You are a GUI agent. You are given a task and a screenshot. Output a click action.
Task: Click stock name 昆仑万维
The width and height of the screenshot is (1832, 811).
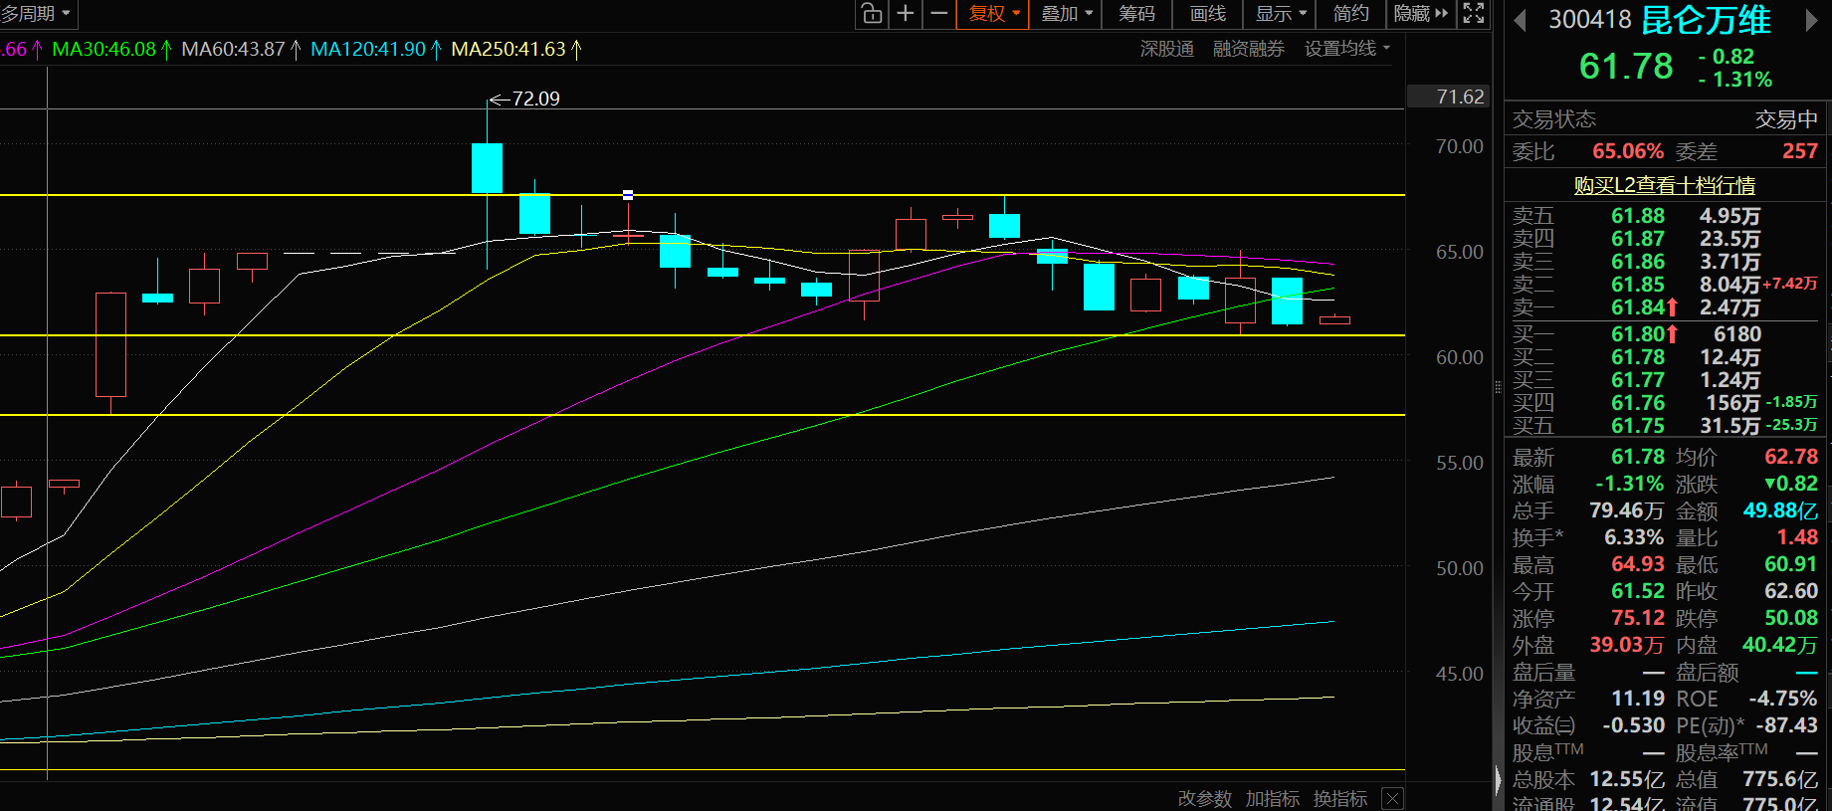click(1707, 20)
